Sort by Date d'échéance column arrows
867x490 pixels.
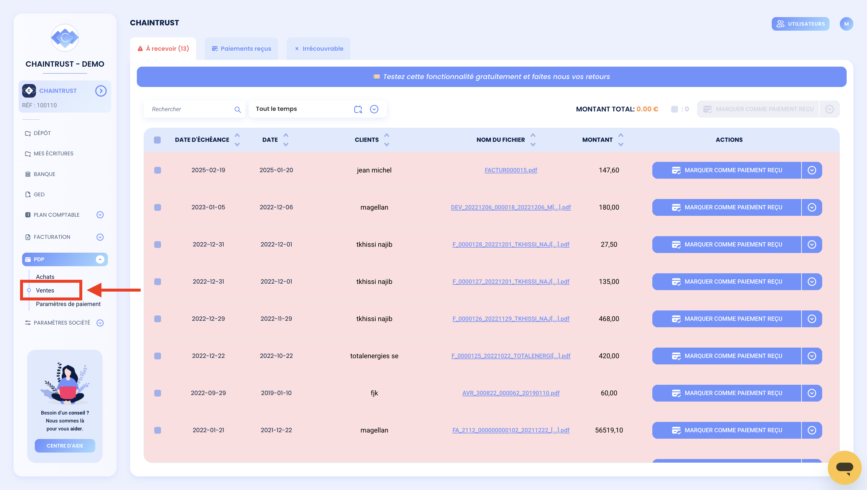(x=237, y=140)
